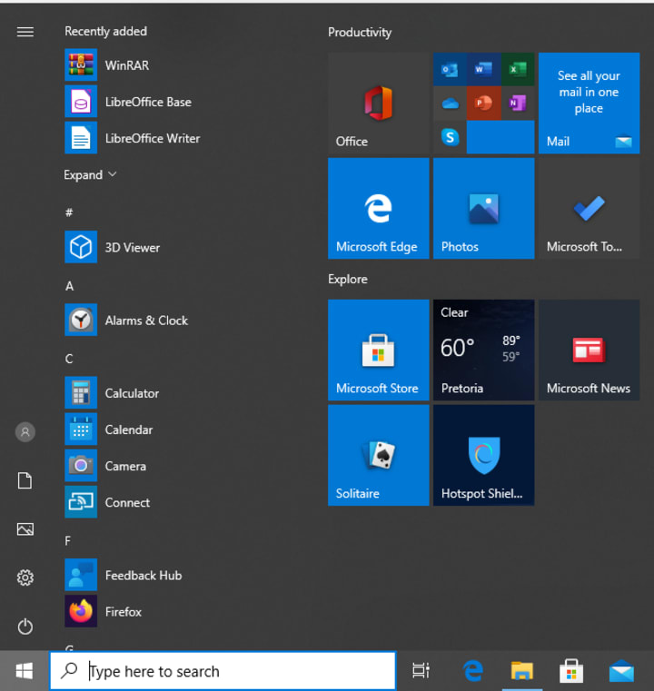Open Excel from Office tile group
This screenshot has height=691, width=654.
[x=518, y=69]
